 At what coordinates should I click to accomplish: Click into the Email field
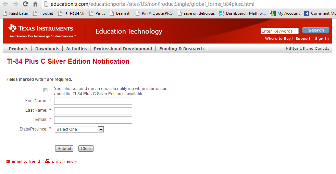tap(93, 120)
